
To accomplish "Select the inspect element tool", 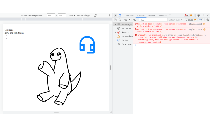I will pos(115,15).
